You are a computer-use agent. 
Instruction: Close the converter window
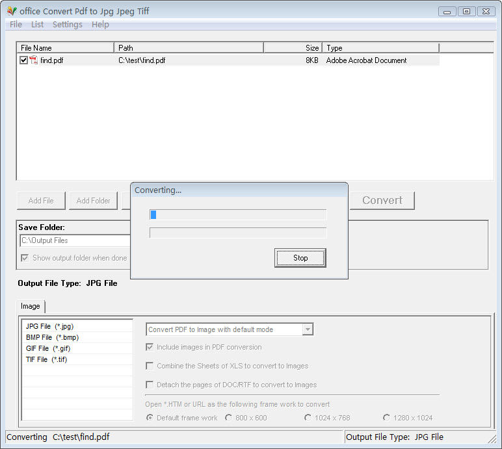[x=486, y=12]
